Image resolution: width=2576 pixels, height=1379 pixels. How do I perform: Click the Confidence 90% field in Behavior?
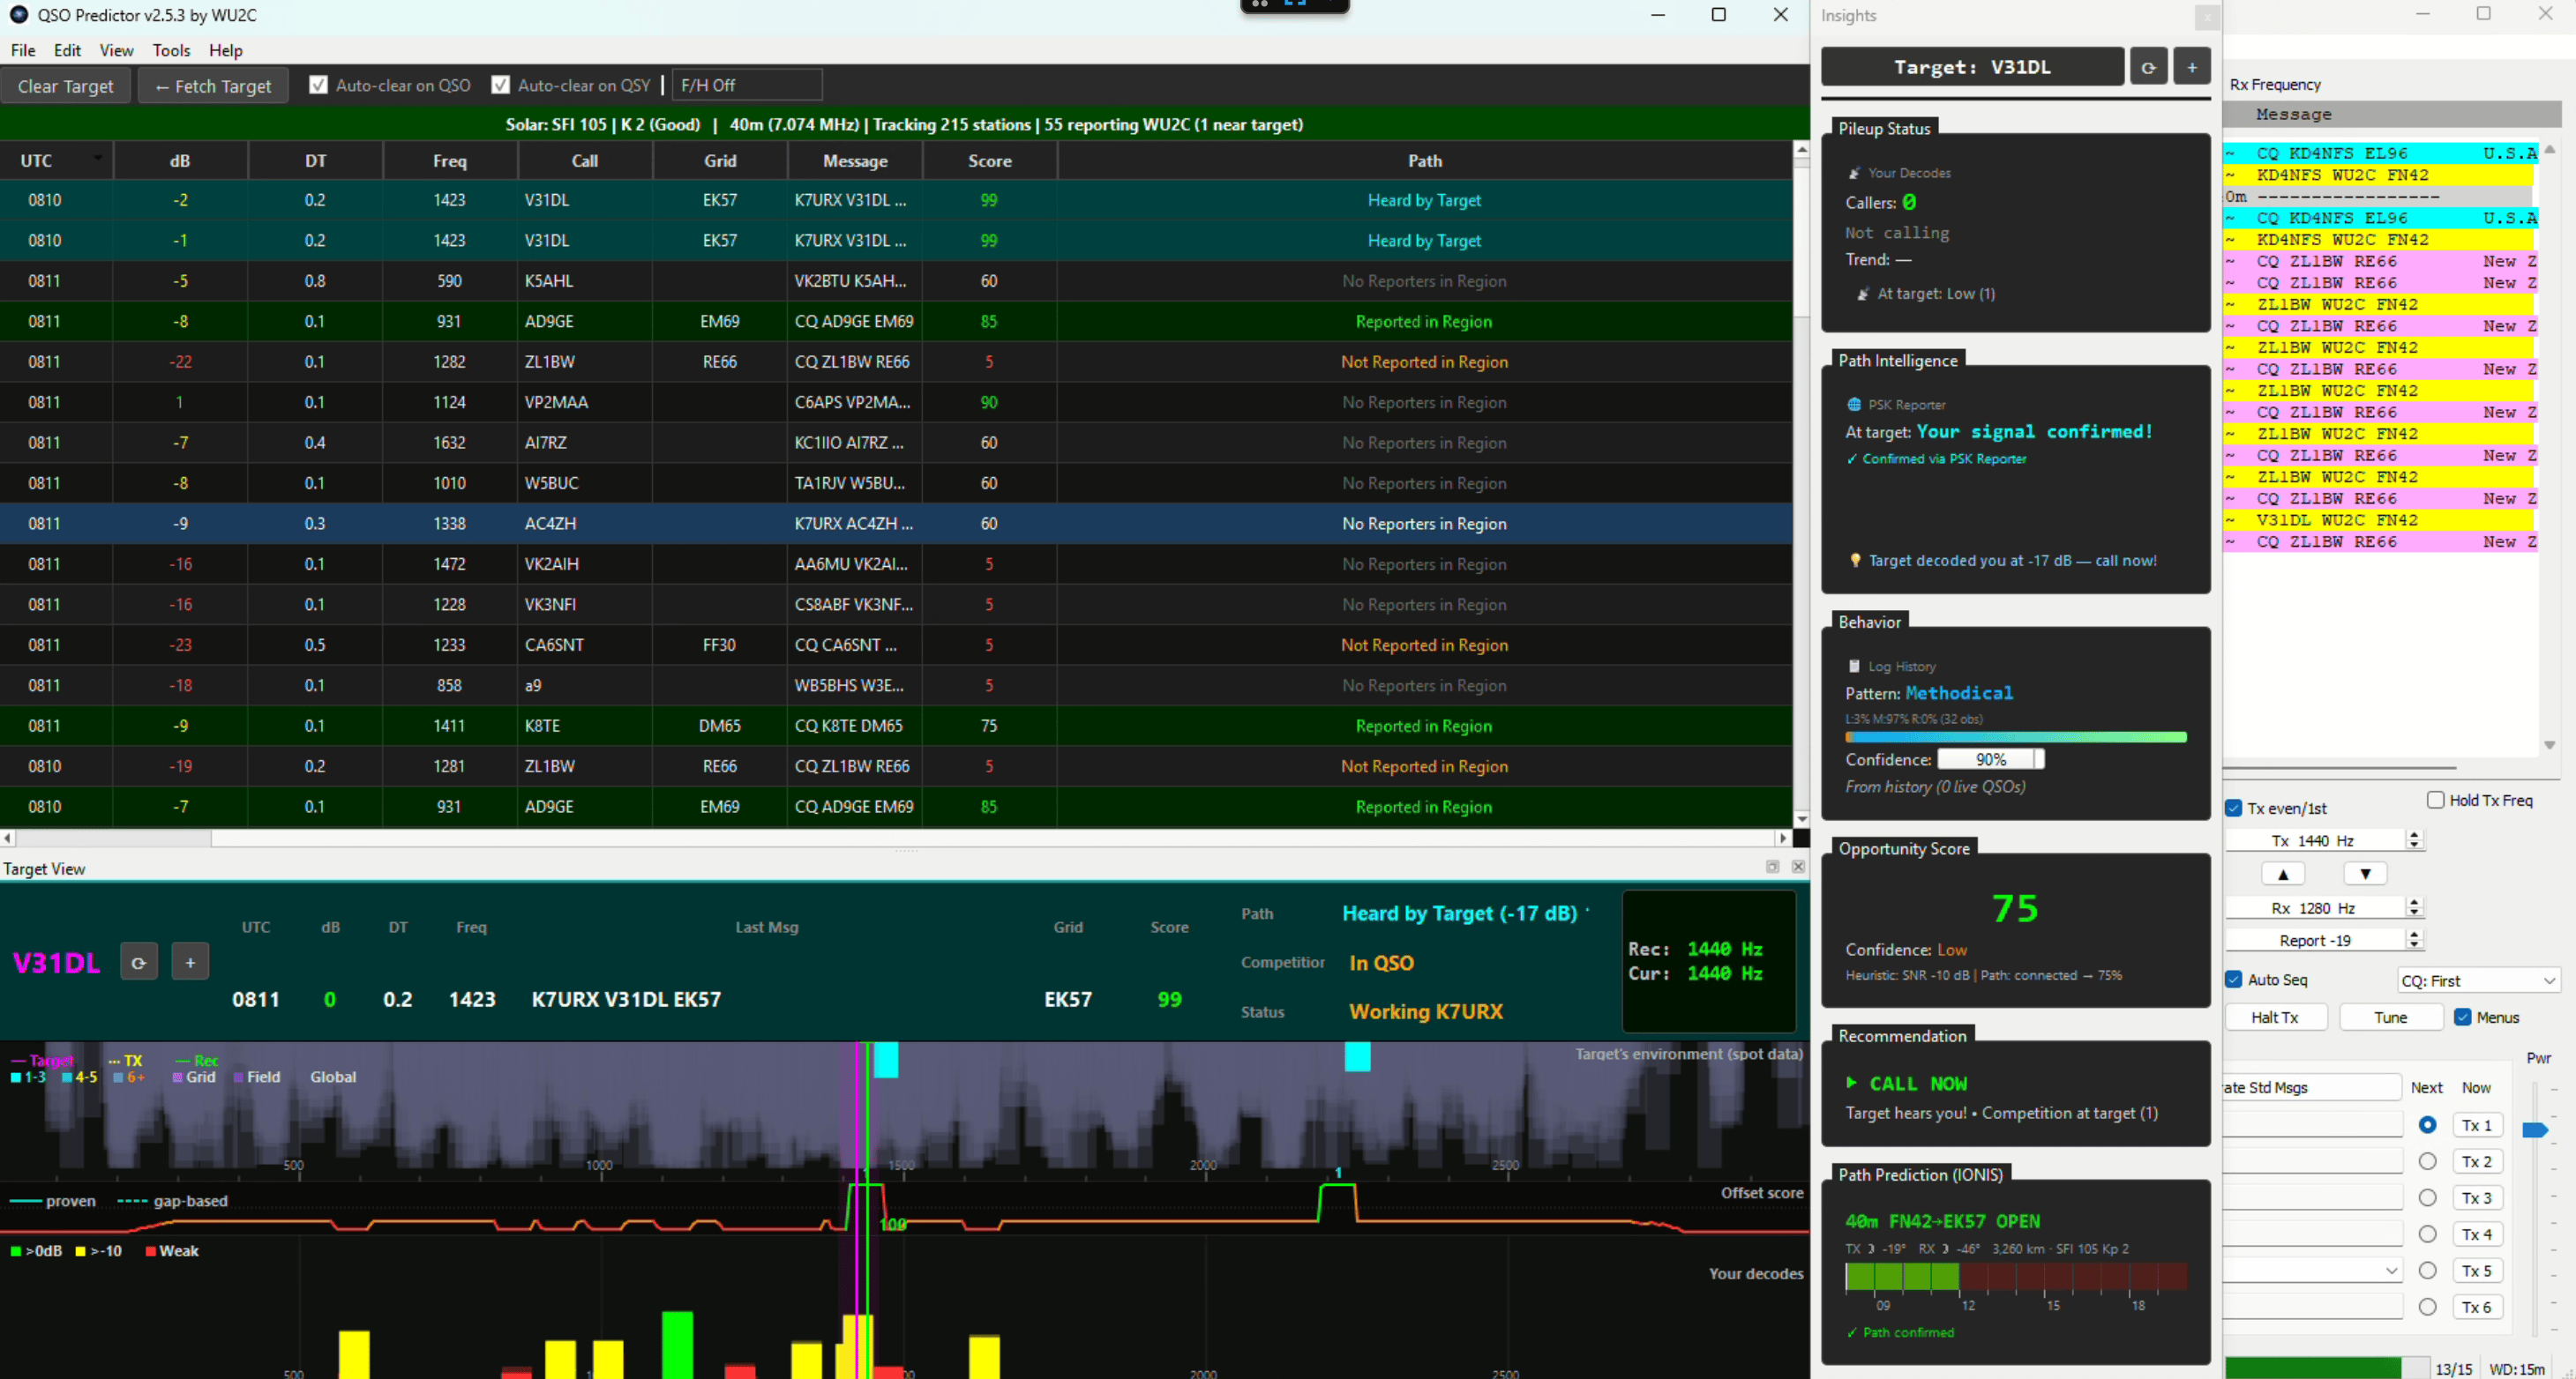[x=1991, y=759]
